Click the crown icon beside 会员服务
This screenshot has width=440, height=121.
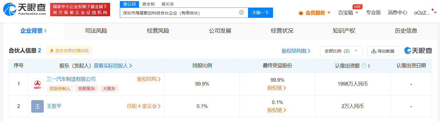301,13
